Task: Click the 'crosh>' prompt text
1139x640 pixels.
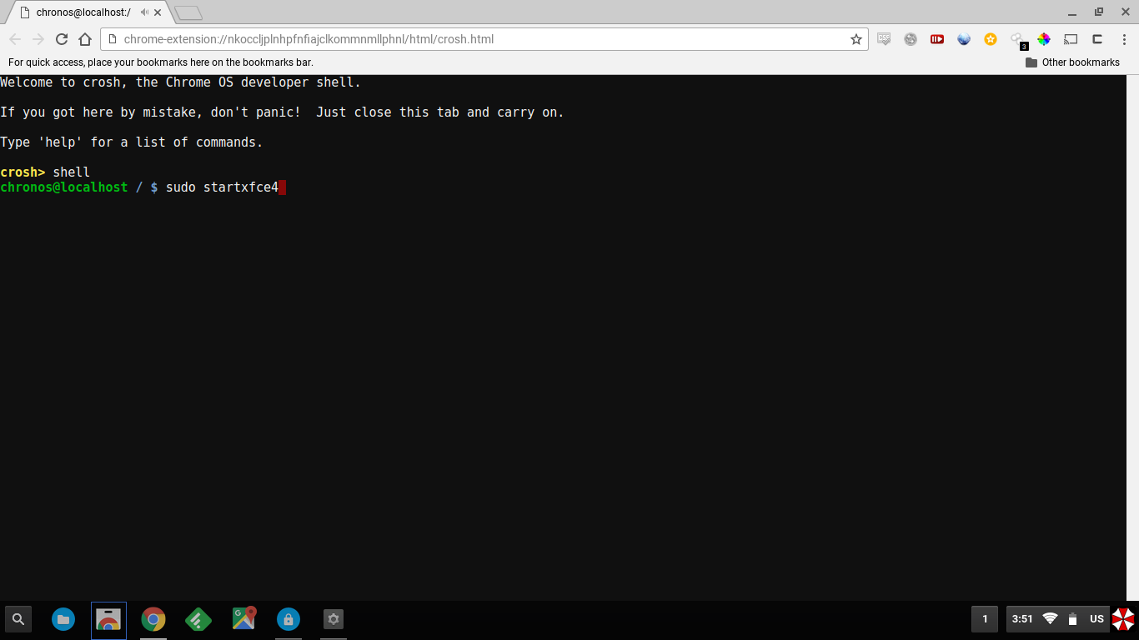Action: pos(23,172)
